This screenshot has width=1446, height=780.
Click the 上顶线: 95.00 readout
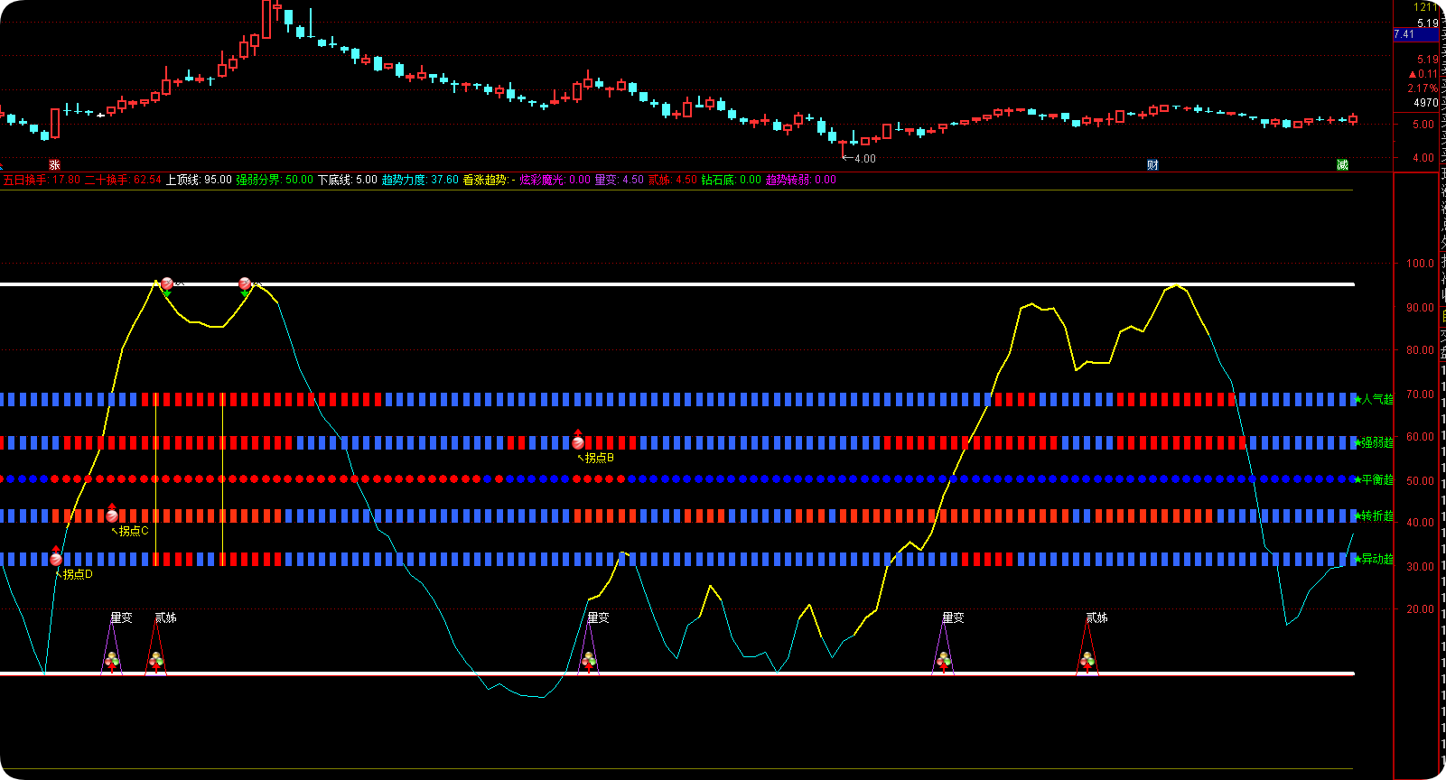point(199,180)
